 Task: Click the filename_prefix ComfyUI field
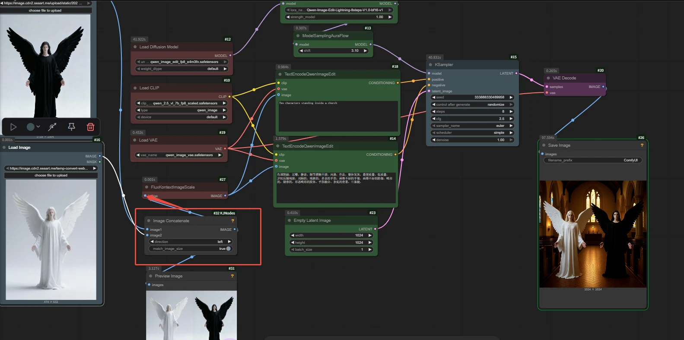[x=592, y=160]
